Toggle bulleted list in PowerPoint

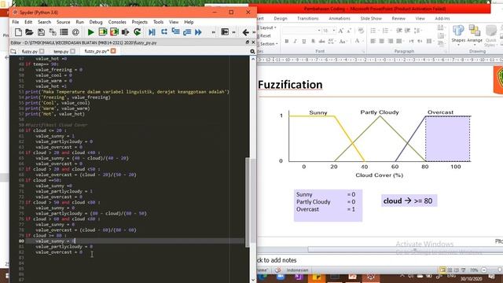click(x=373, y=31)
